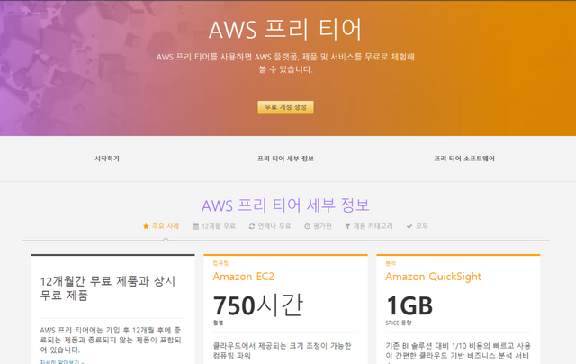Click the 750시간 figure on EC2 card
Screen dimensions: 576x364
[x=258, y=305]
